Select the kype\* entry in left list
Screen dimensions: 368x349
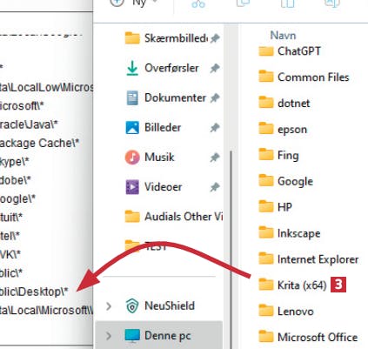point(15,162)
